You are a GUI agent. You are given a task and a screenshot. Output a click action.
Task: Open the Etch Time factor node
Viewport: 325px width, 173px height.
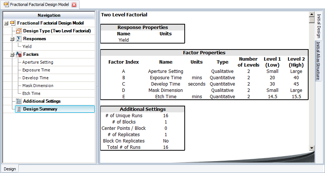click(31, 93)
